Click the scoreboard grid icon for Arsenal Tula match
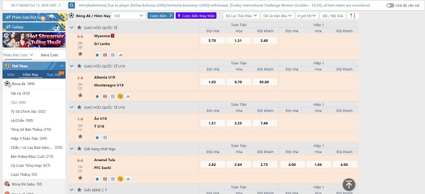The height and width of the screenshot is (194, 425). 105,179
